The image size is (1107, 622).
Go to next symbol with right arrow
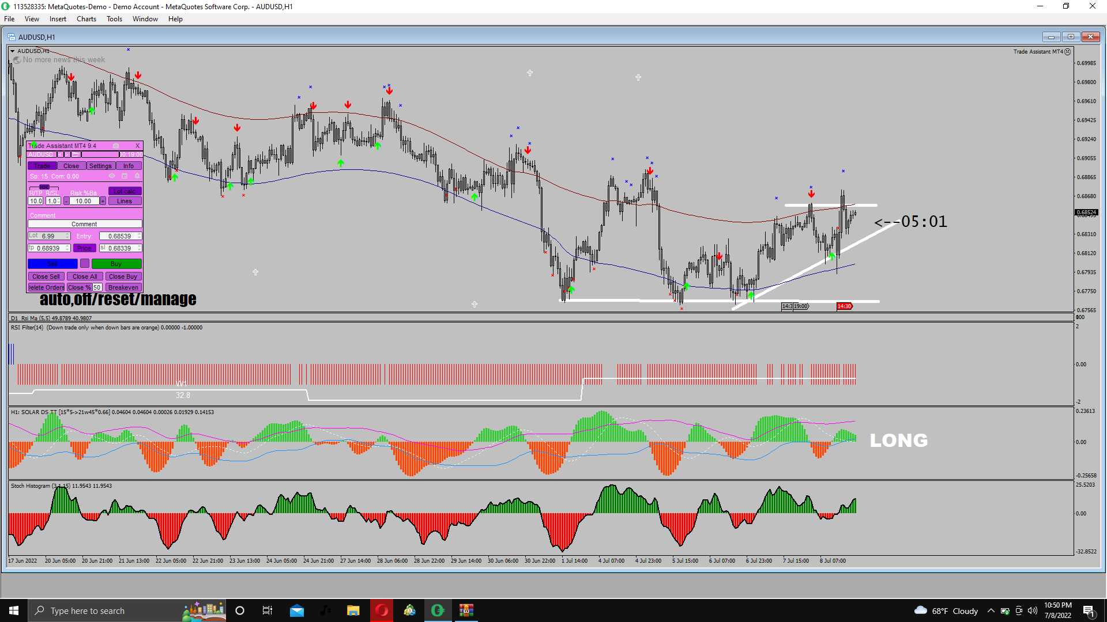tap(67, 154)
